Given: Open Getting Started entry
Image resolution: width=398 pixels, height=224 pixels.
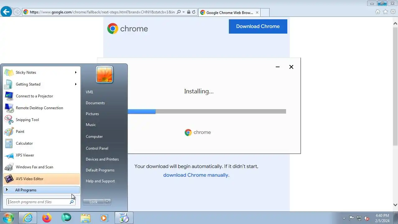Looking at the screenshot, I should tap(42, 84).
